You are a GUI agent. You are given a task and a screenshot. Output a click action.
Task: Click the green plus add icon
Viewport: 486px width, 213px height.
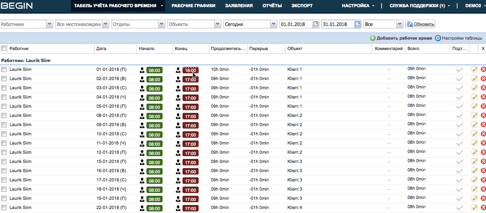pyautogui.click(x=373, y=38)
